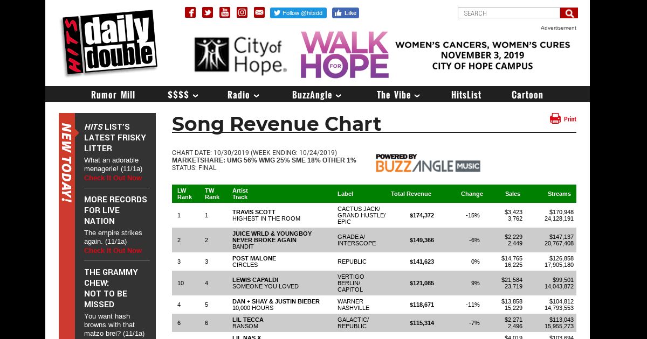Open the Facebook page icon
Image resolution: width=647 pixels, height=339 pixels.
pos(190,12)
